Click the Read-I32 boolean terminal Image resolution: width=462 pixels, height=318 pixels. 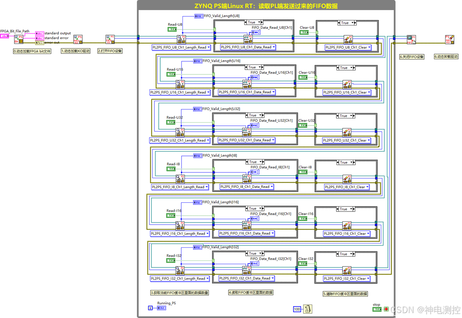171,260
